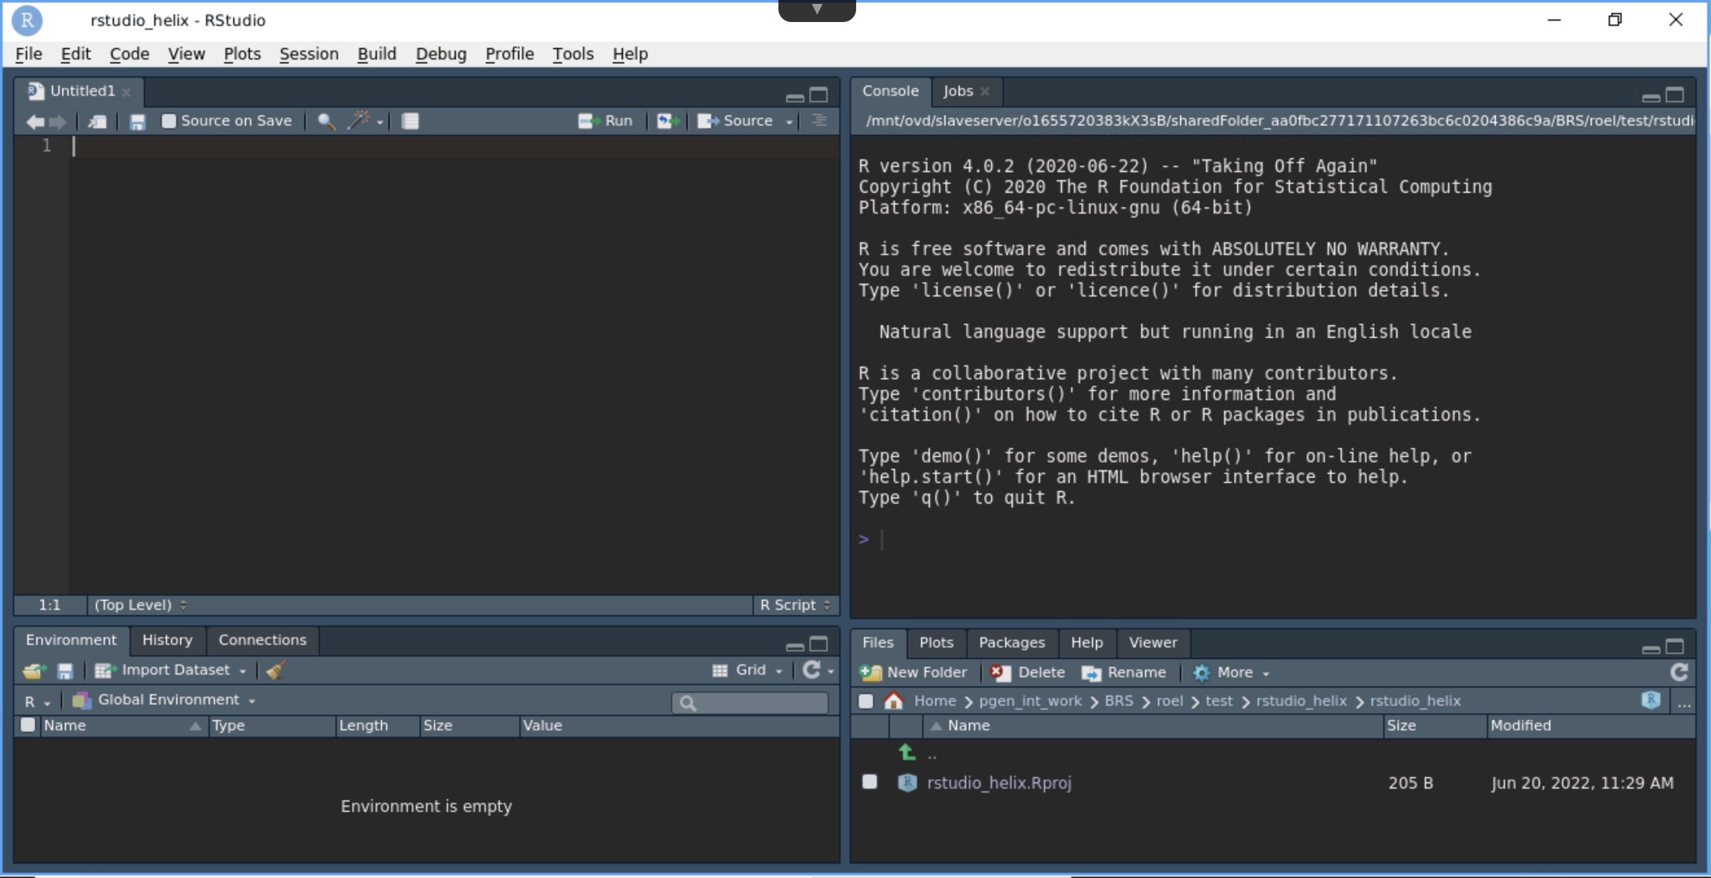
Task: Open rstudio_helix.Rproj file link
Action: coord(999,782)
